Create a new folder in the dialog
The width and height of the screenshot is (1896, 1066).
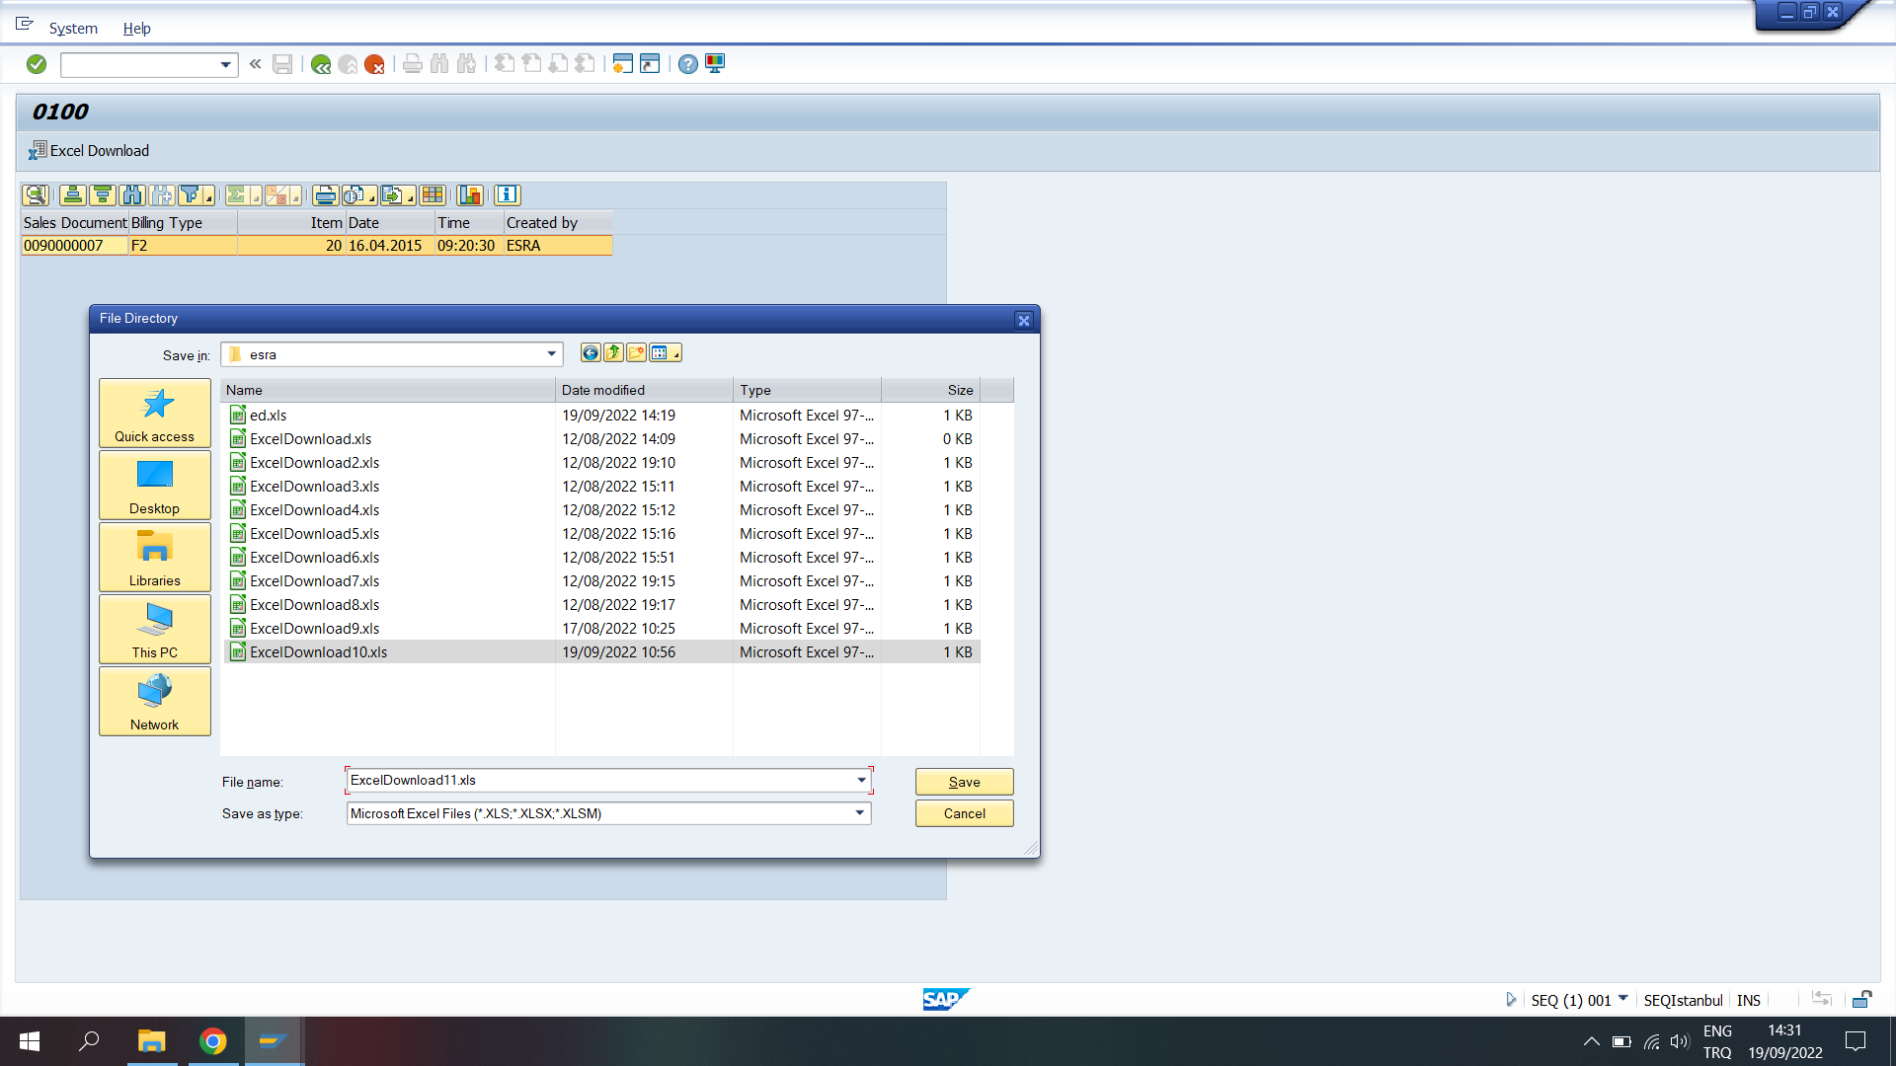tap(636, 352)
